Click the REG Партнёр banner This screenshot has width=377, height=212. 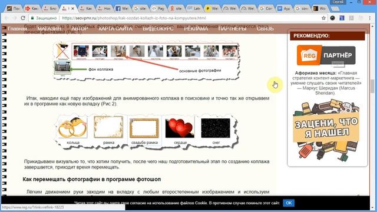326,55
